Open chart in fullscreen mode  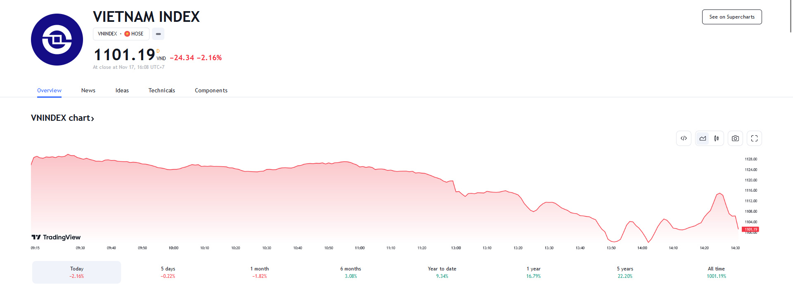click(754, 139)
